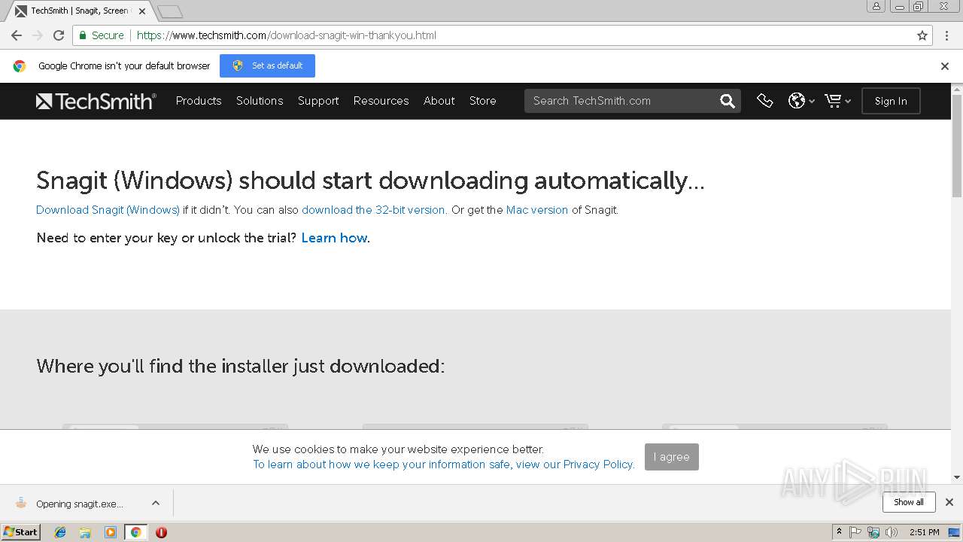The height and width of the screenshot is (542, 963).
Task: Click the network tray icon
Action: click(x=873, y=532)
